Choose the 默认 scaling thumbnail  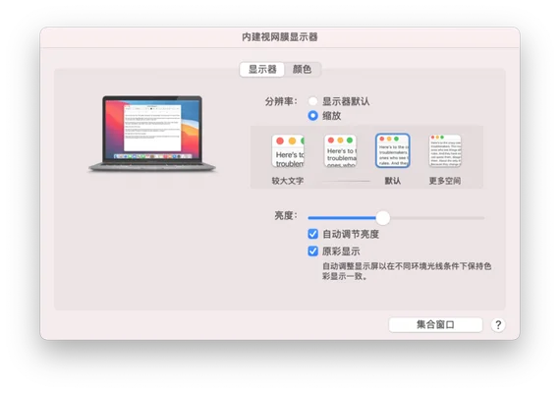(x=393, y=150)
